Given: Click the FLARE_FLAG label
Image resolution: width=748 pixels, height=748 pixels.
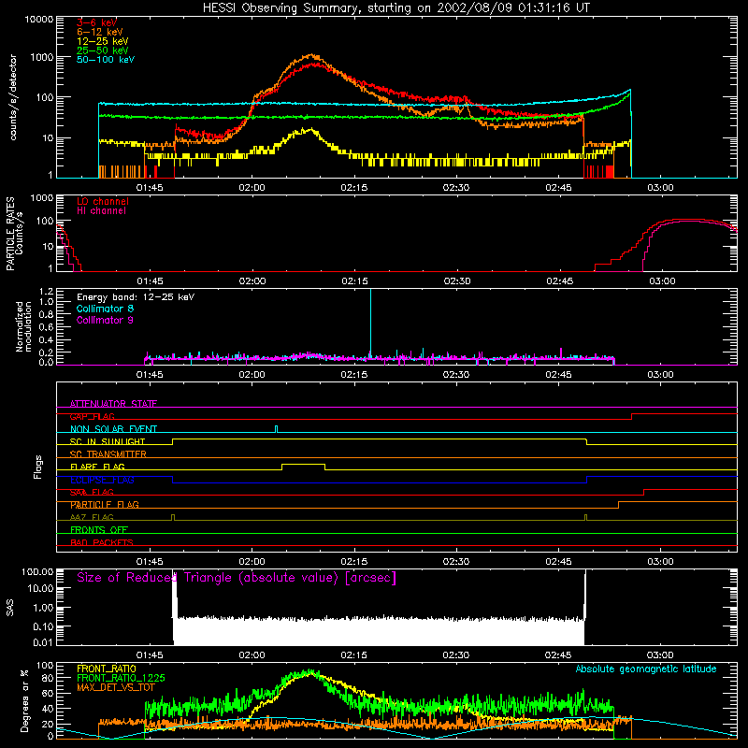Looking at the screenshot, I should pos(97,467).
